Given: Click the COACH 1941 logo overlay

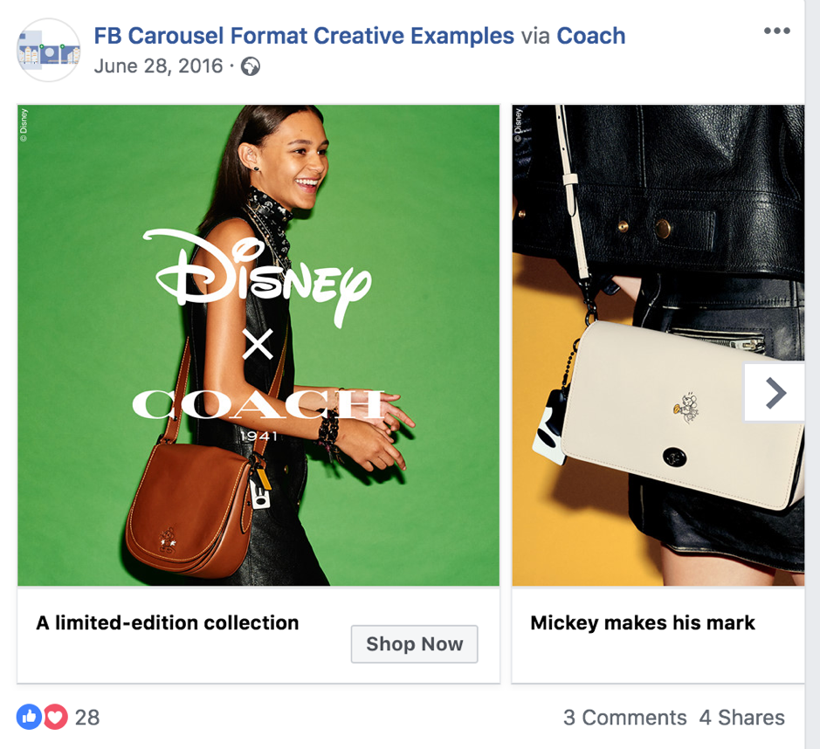Looking at the screenshot, I should pyautogui.click(x=258, y=410).
